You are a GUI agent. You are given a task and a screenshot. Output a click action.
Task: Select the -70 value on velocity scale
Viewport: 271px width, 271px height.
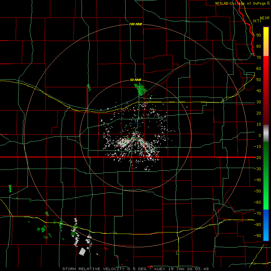257,213
